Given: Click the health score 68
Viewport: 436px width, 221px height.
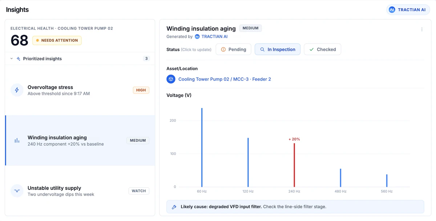Looking at the screenshot, I should 19,40.
